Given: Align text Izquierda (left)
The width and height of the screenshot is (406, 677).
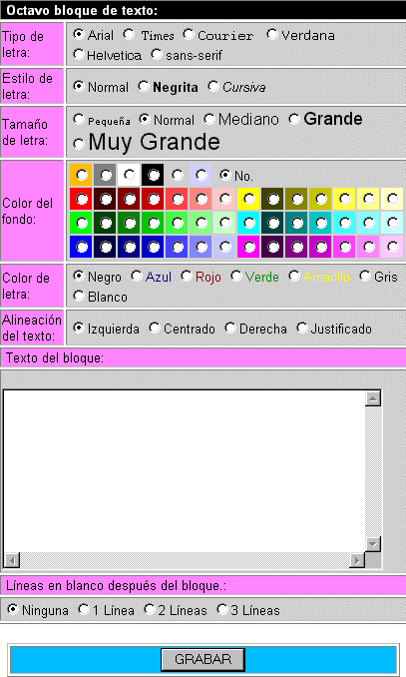Looking at the screenshot, I should point(79,328).
